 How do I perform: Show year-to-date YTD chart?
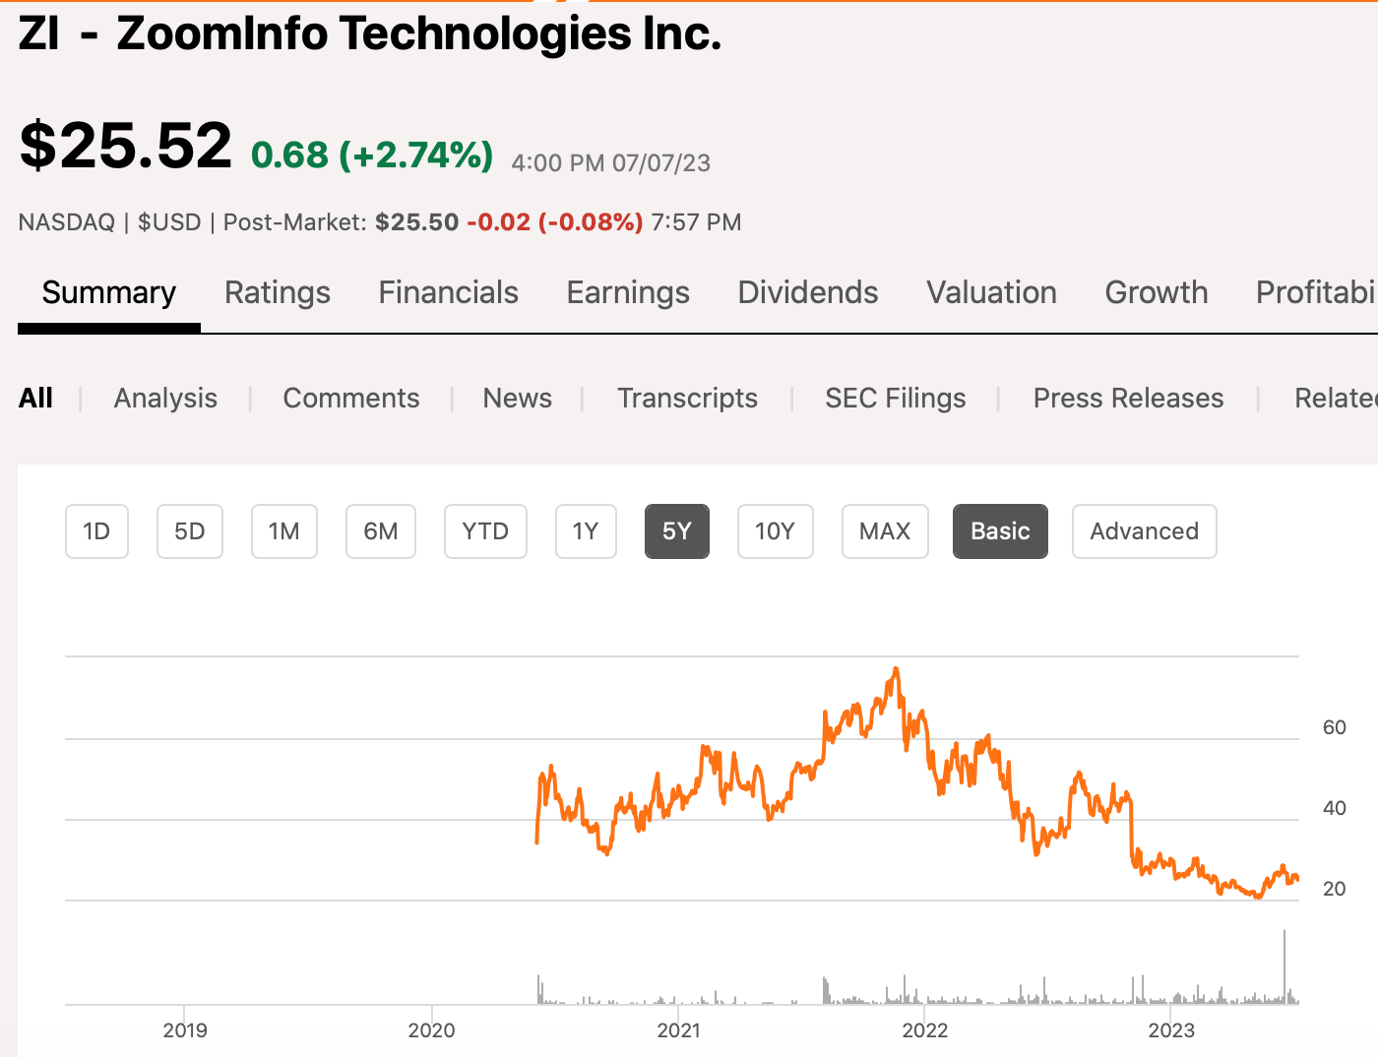[485, 531]
